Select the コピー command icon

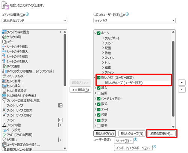(x=4, y=42)
